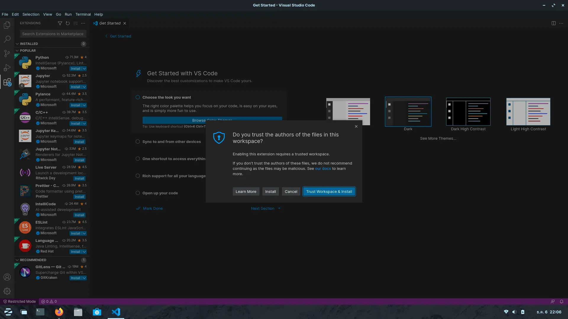Open the Terminal menu

coord(83,14)
